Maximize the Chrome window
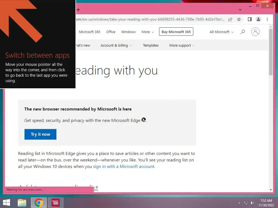Image resolution: width=278 pixels, height=208 pixels. click(x=258, y=6)
